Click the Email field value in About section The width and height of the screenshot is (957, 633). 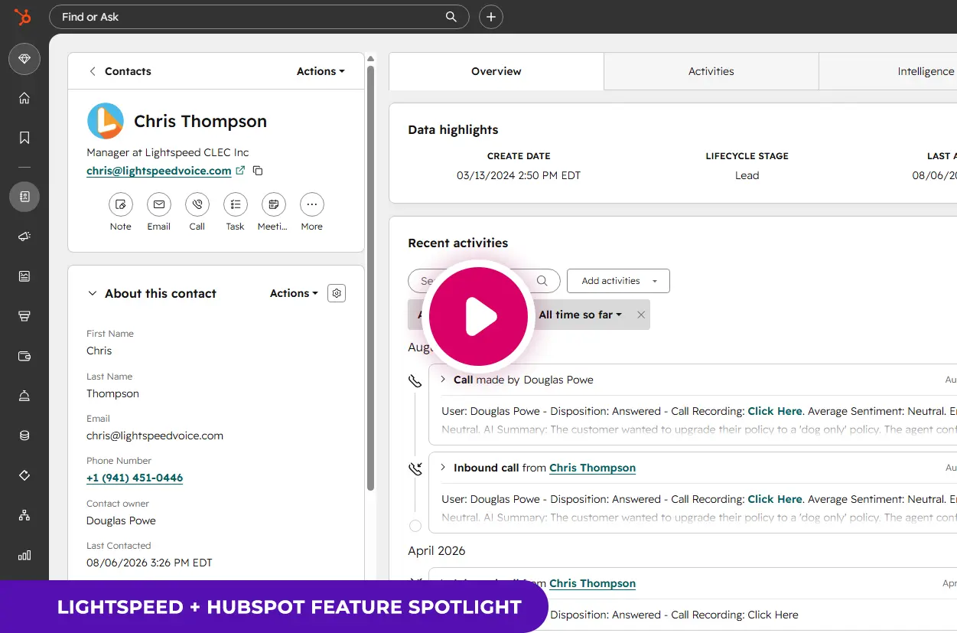[x=155, y=436]
